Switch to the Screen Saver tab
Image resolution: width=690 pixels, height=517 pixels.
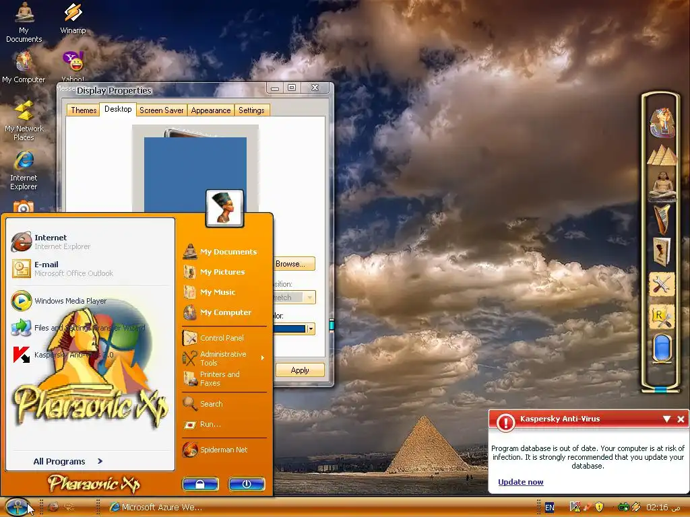162,110
